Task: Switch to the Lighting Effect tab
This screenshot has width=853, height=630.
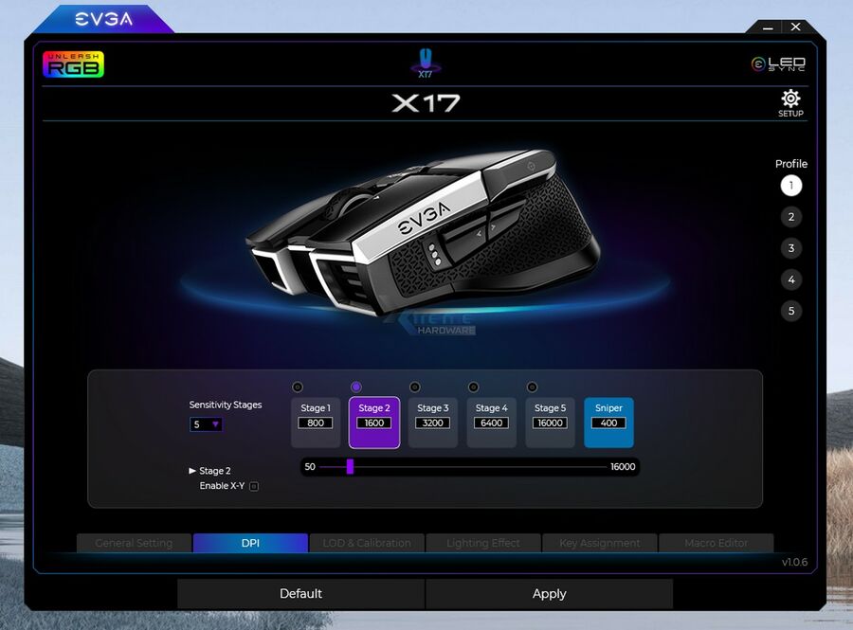Action: pos(483,543)
